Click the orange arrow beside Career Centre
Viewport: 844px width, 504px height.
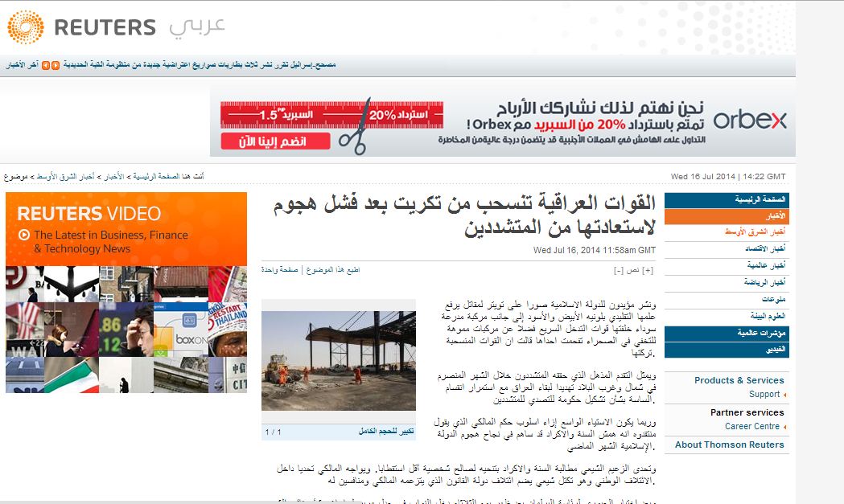pyautogui.click(x=785, y=427)
